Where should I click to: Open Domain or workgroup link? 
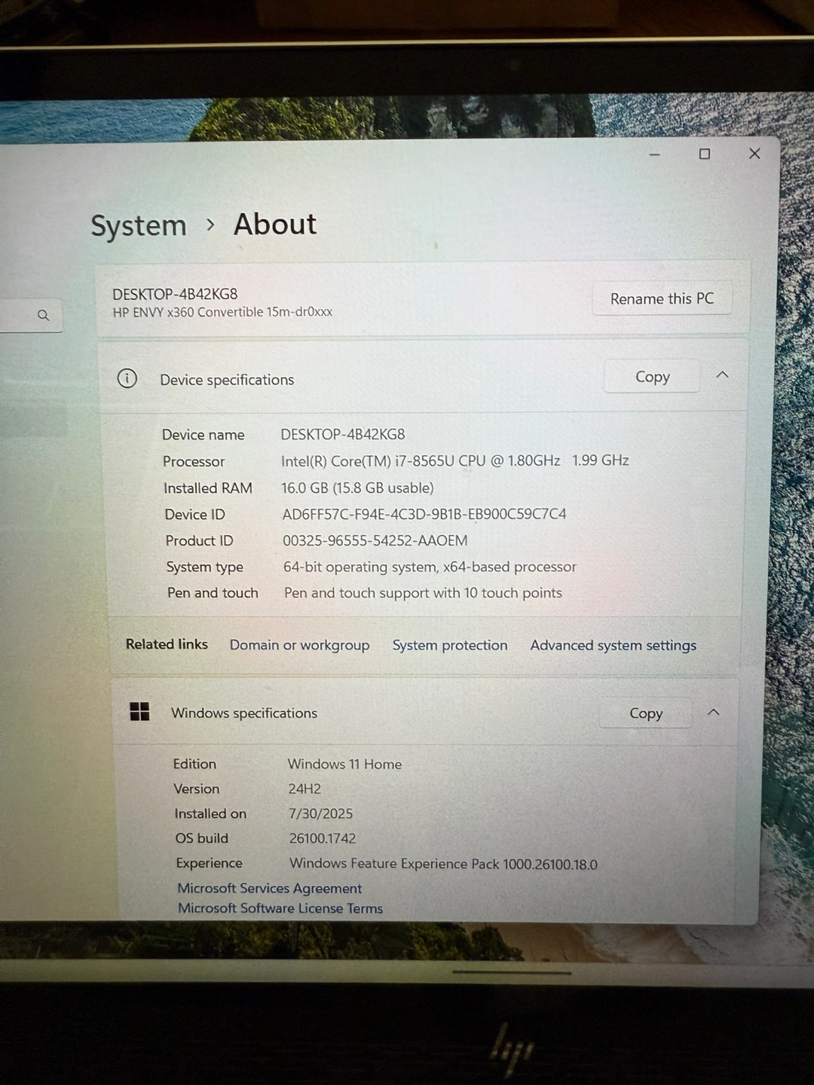[299, 645]
